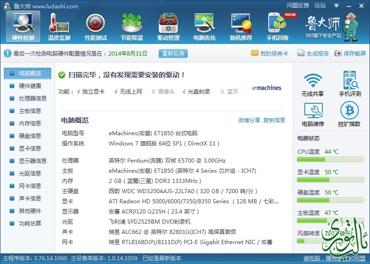Click the 2 GB DDR3 1333MHz memory line
Image resolution: width=370 pixels, height=264 pixels.
click(155, 181)
